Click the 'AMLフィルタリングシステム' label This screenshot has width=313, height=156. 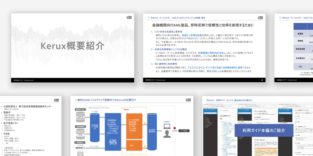tap(99, 108)
